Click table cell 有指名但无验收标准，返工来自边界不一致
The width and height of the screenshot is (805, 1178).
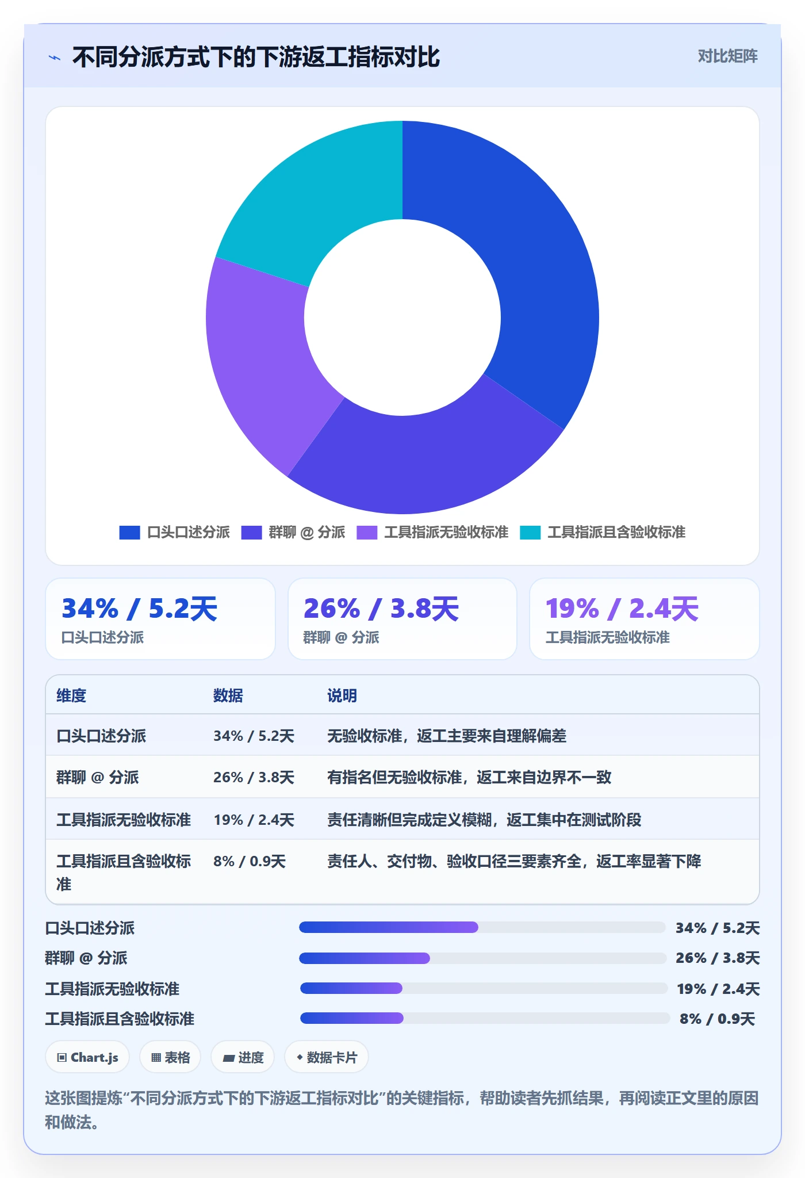point(469,777)
